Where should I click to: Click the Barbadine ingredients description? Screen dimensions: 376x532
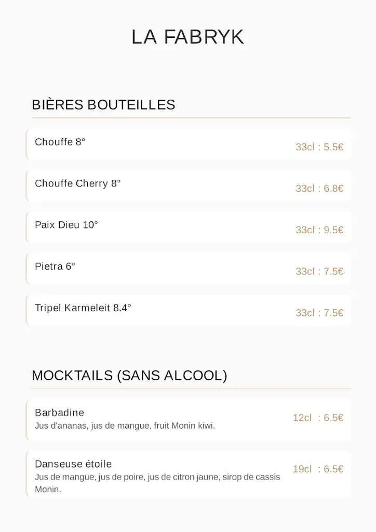coord(125,426)
